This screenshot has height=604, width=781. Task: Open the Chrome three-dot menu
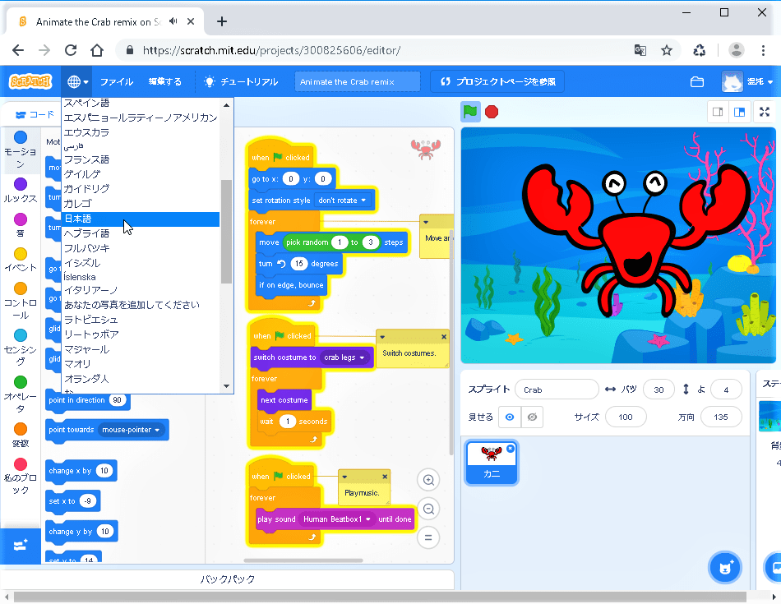click(x=763, y=50)
